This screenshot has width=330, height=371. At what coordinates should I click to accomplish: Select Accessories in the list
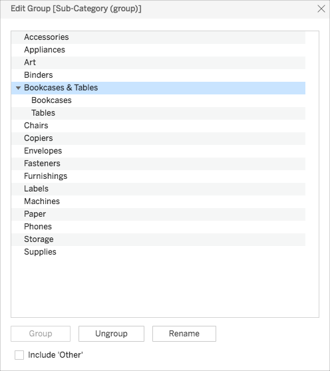158,37
